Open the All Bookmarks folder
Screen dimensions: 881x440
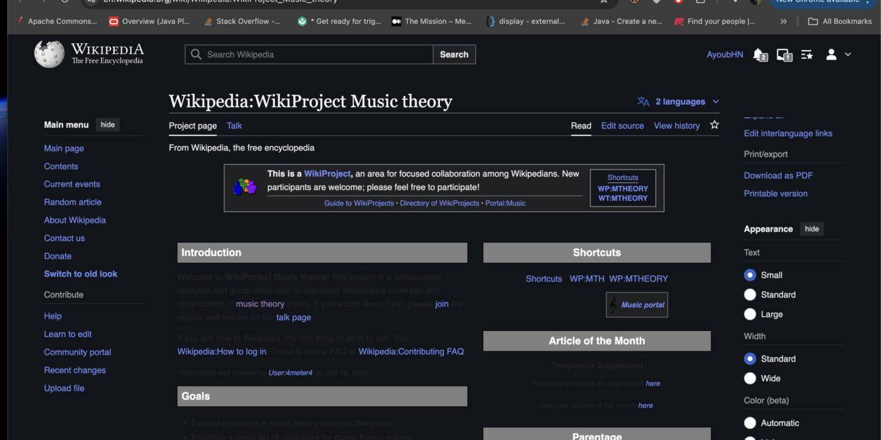[840, 22]
